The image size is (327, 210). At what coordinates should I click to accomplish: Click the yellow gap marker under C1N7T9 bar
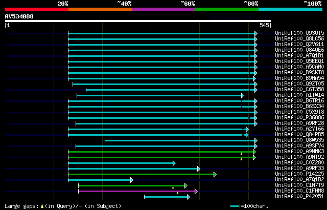point(173,187)
